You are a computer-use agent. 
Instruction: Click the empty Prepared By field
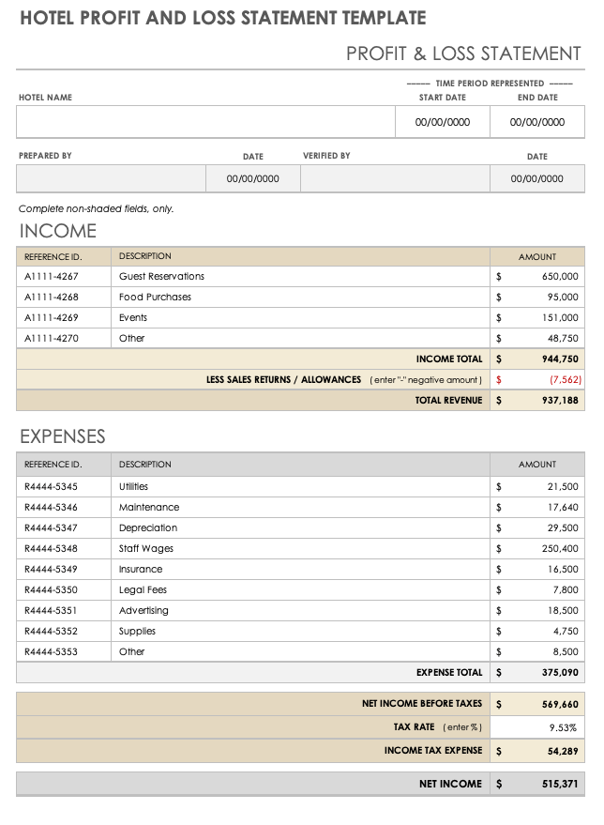click(x=111, y=178)
